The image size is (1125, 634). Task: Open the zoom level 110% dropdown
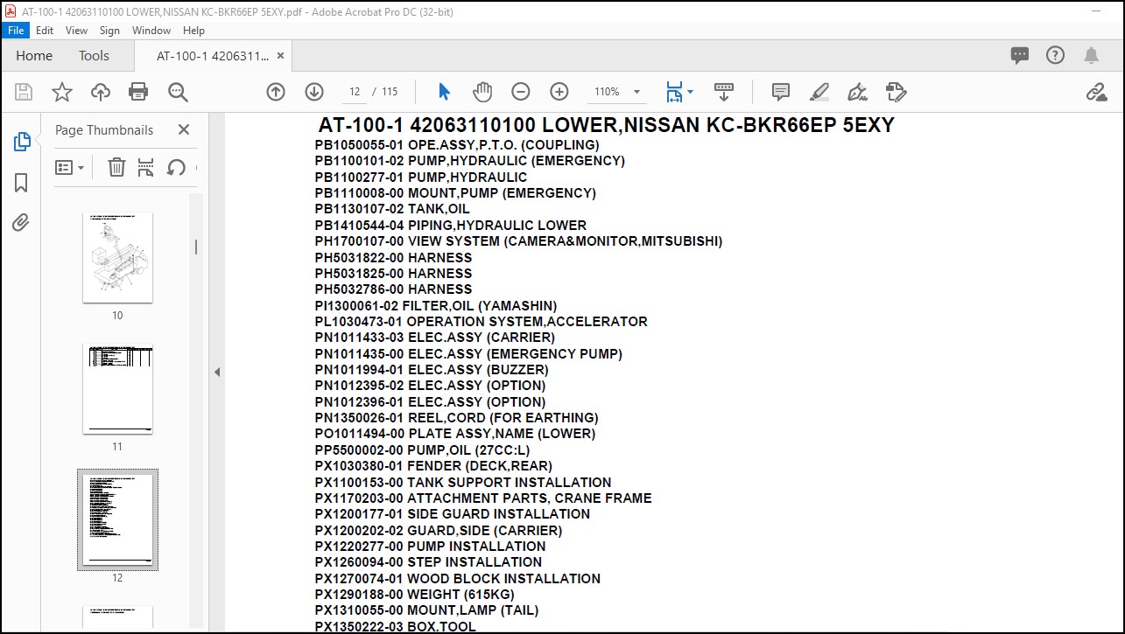pos(636,92)
